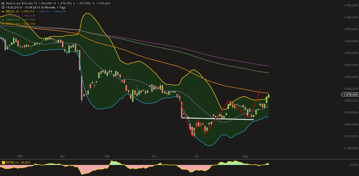The height and width of the screenshot is (176, 359).
Task: Select the 'Jul' label on the time axis
Action: 196,156
